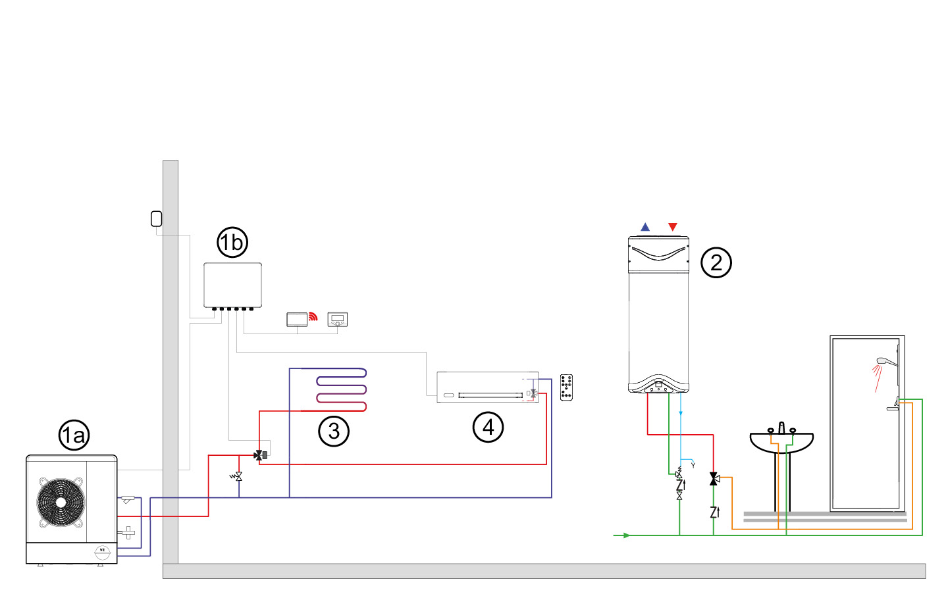Select the 1b circled label
Screen dimensions: 948x592
point(232,243)
